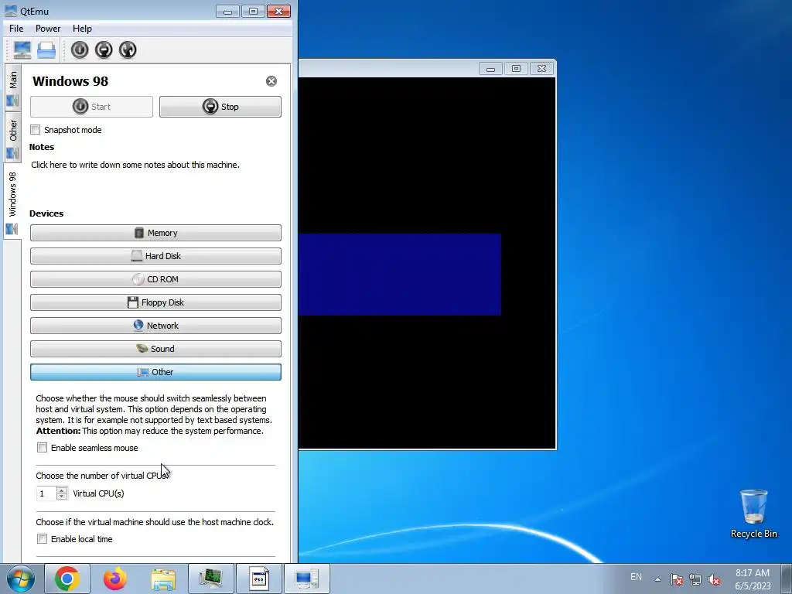
Task: Open the Windows Start orb
Action: coord(21,579)
